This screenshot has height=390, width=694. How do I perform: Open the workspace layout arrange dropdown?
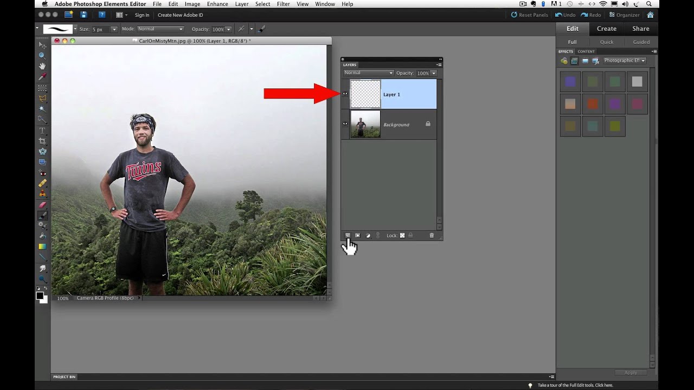(121, 15)
